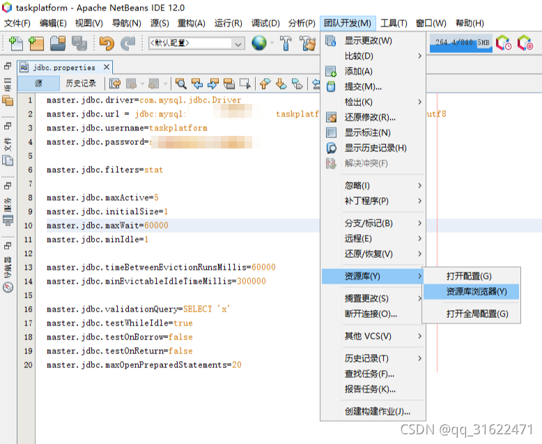This screenshot has width=542, height=444.
Task: Click the restore icon above Projects sidebar button
Action: pos(8,66)
